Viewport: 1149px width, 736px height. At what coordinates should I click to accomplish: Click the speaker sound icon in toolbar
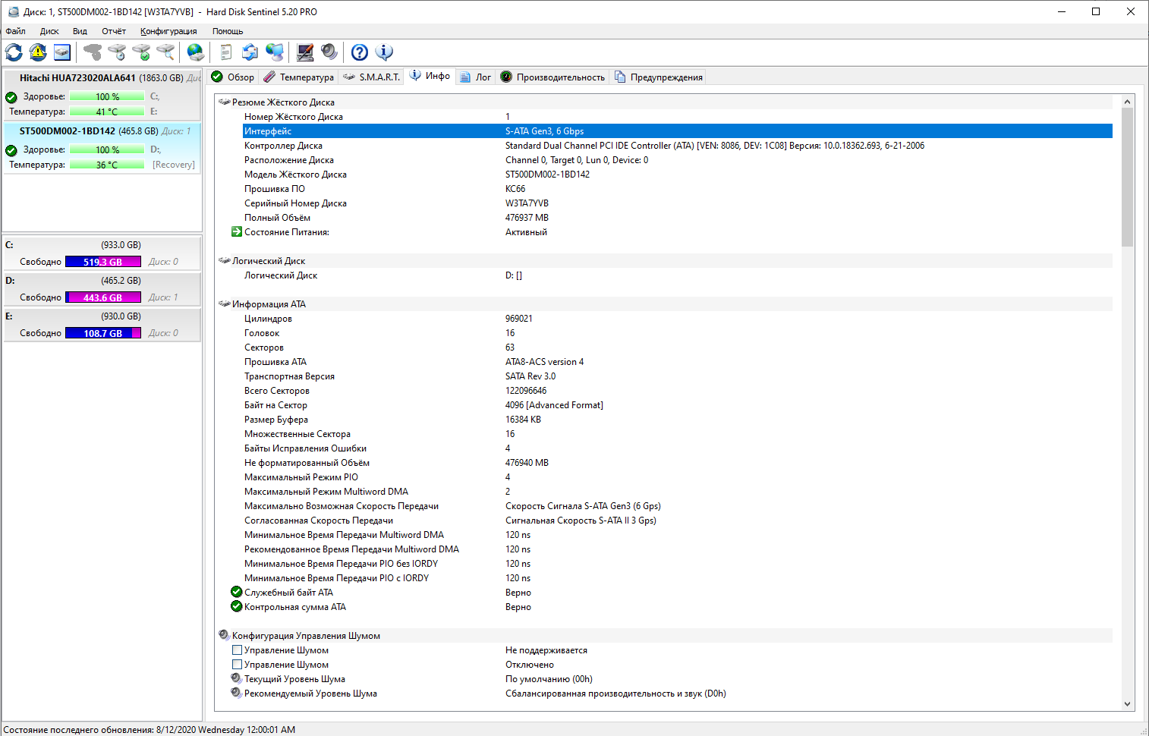329,52
